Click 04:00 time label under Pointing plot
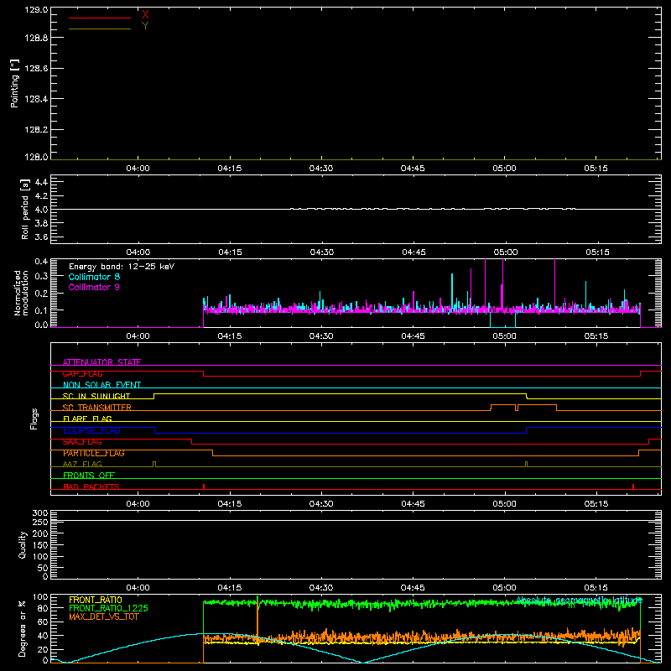 [138, 169]
